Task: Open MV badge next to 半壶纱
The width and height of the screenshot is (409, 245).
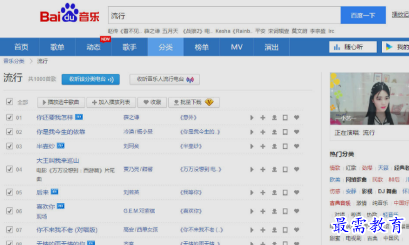Action: pyautogui.click(x=61, y=146)
